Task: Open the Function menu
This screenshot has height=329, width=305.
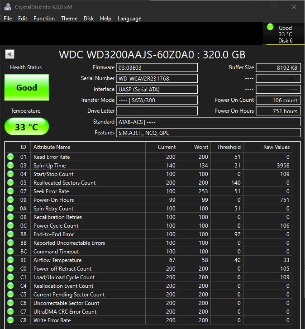Action: point(44,19)
